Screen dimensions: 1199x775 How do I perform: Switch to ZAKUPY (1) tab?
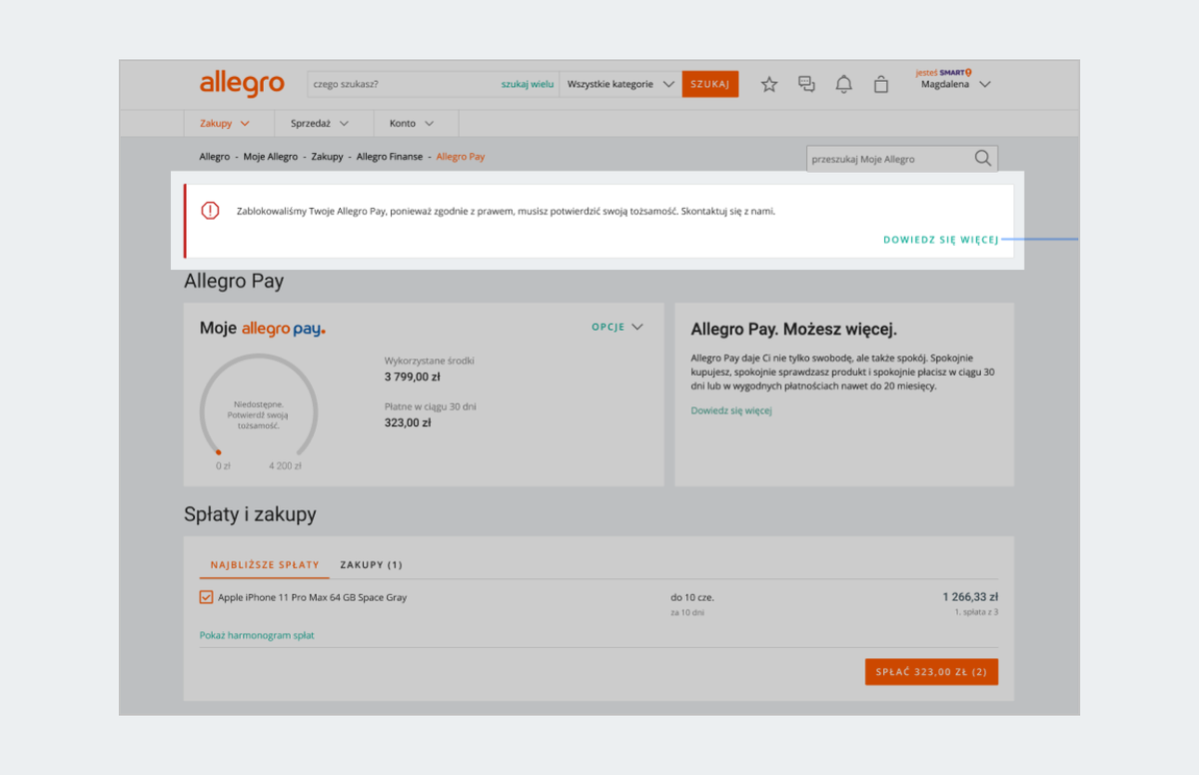pos(371,564)
